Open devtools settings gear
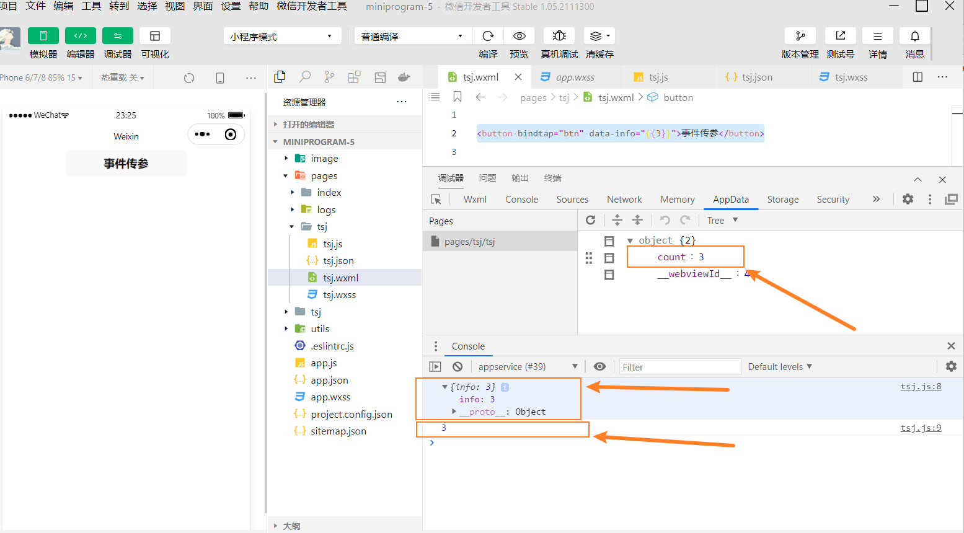The width and height of the screenshot is (964, 533). point(908,199)
